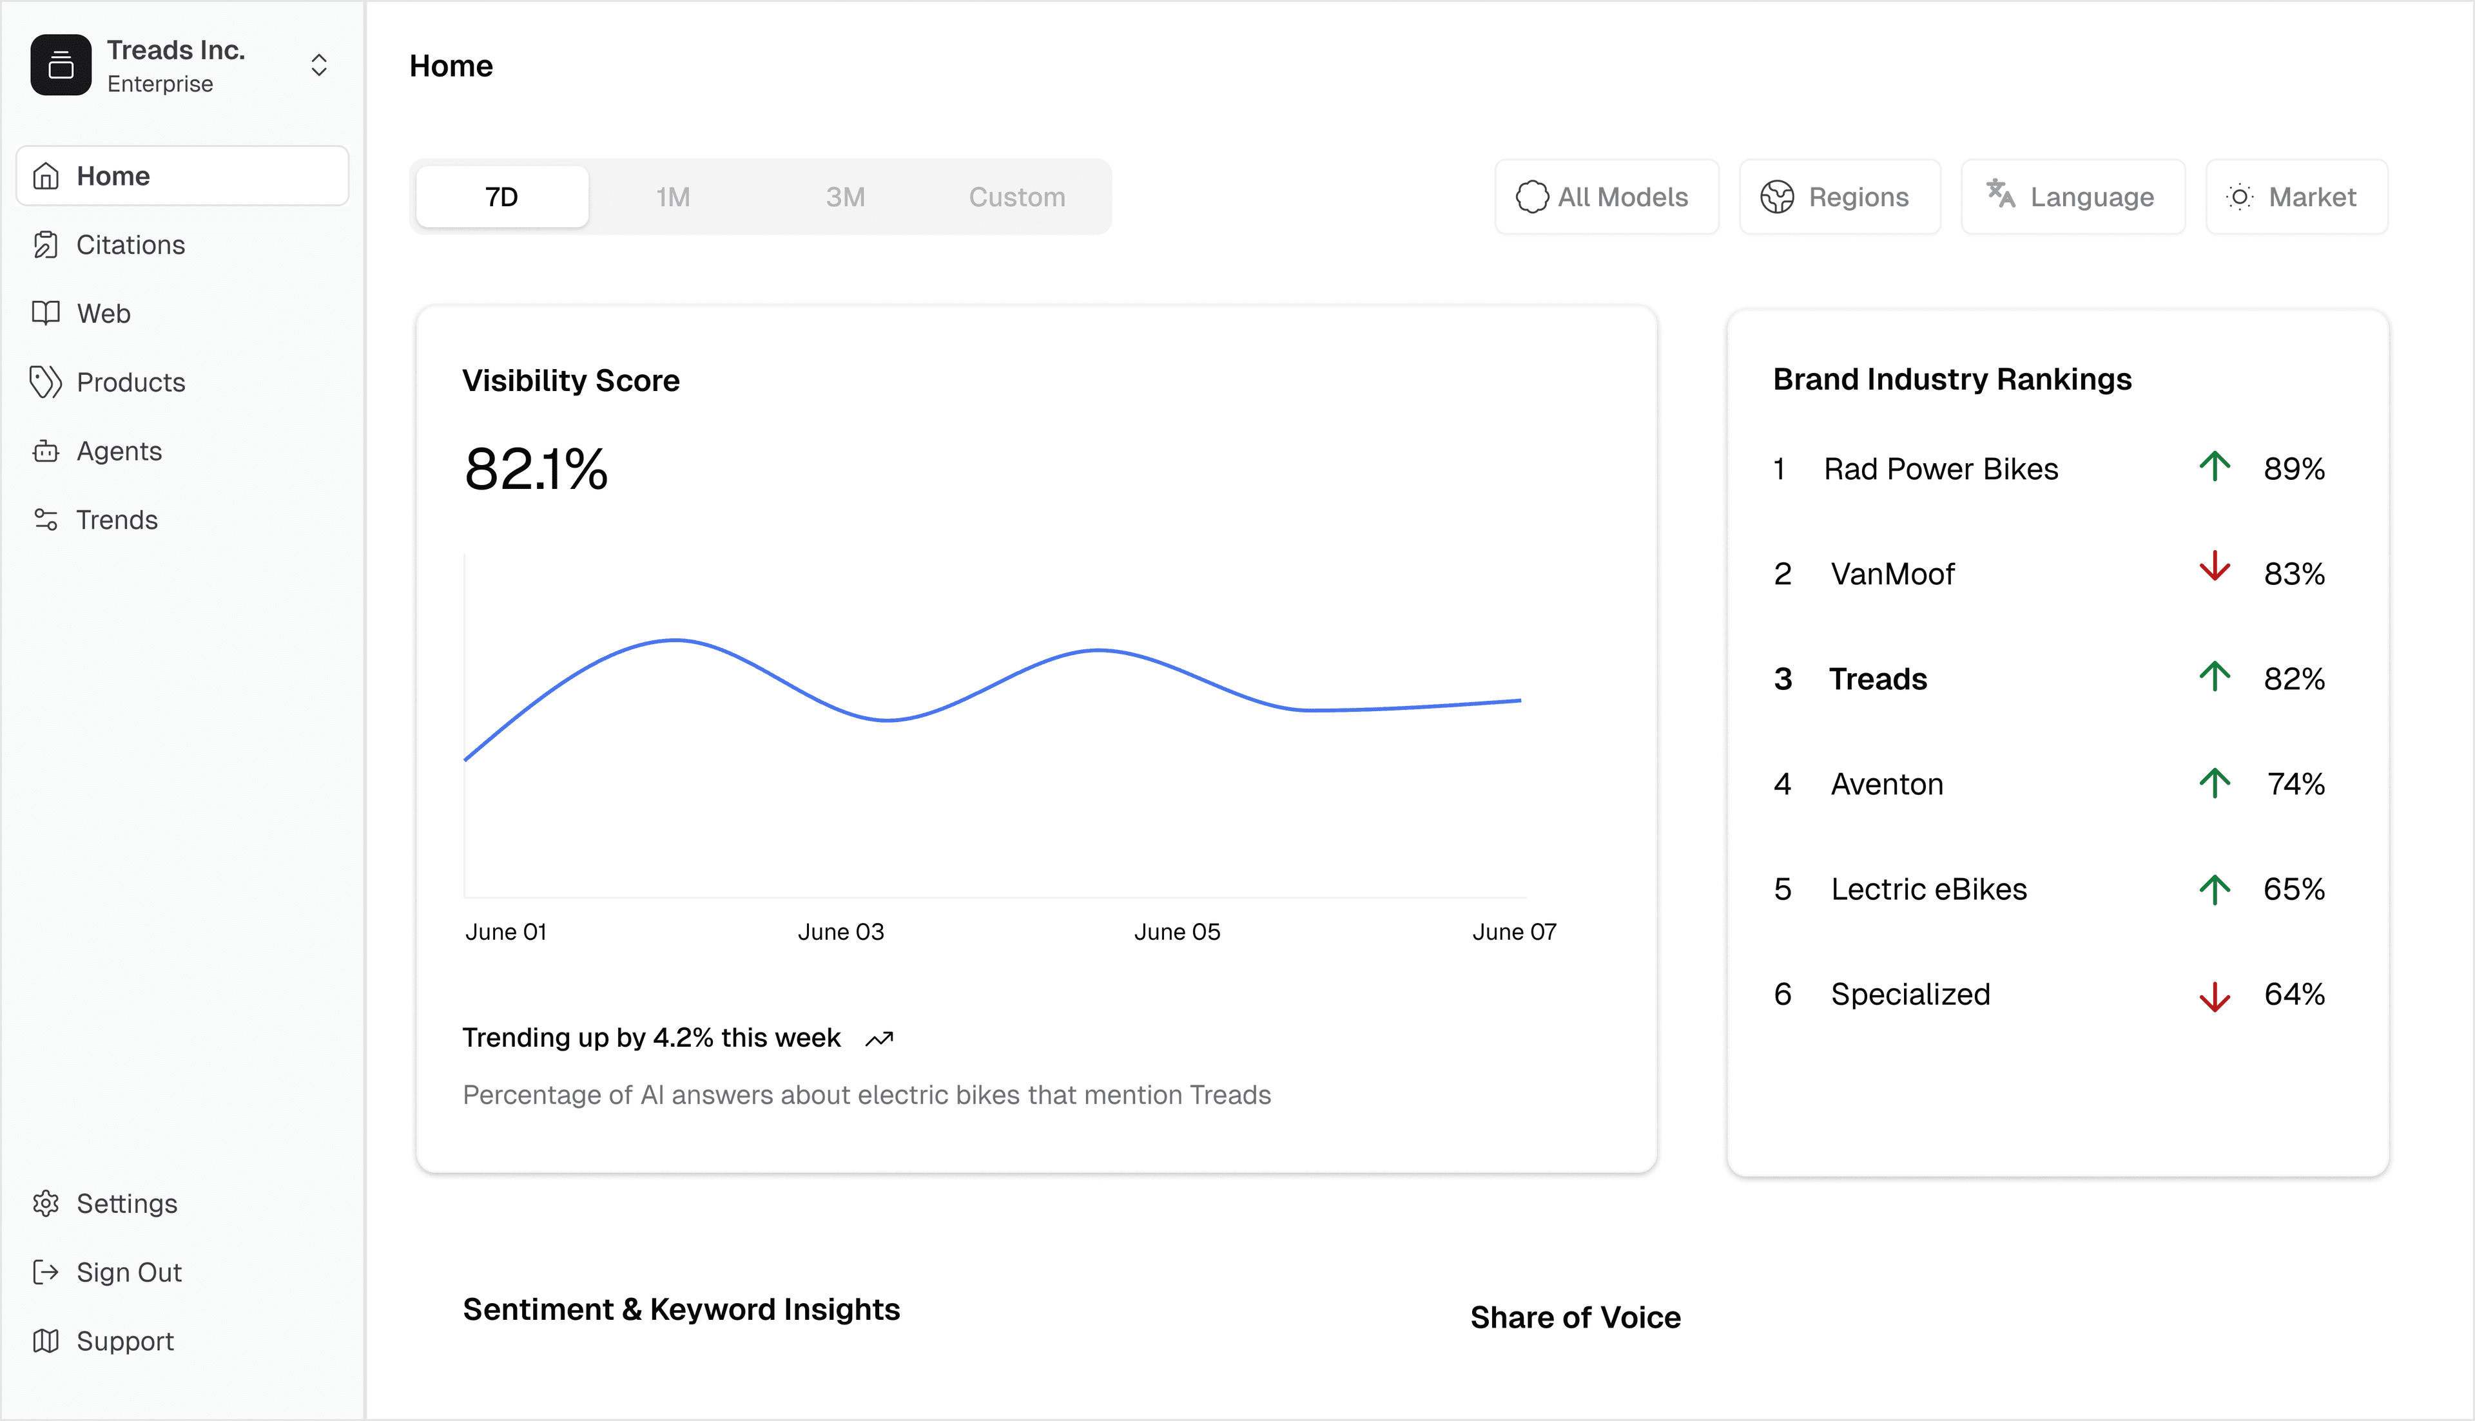The width and height of the screenshot is (2475, 1421).
Task: Click the green up arrow for Aventon
Action: (x=2215, y=783)
